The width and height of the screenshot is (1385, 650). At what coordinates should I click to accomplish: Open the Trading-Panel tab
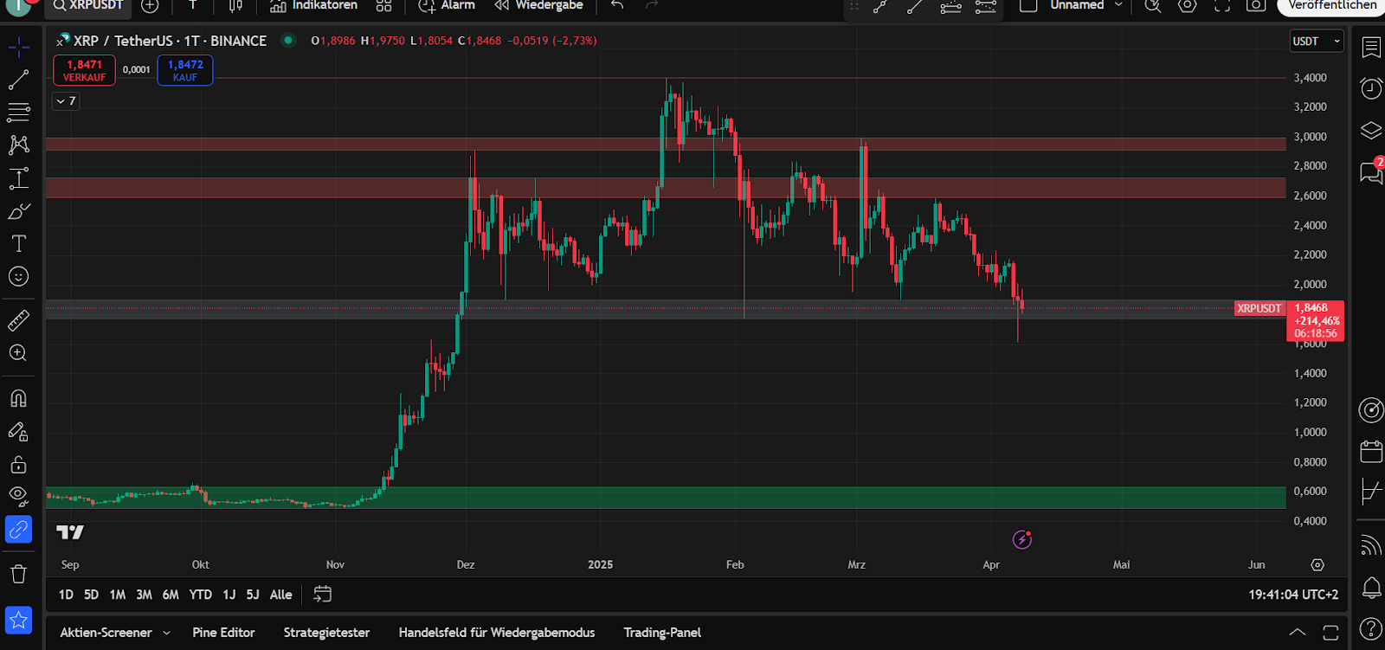point(662,633)
